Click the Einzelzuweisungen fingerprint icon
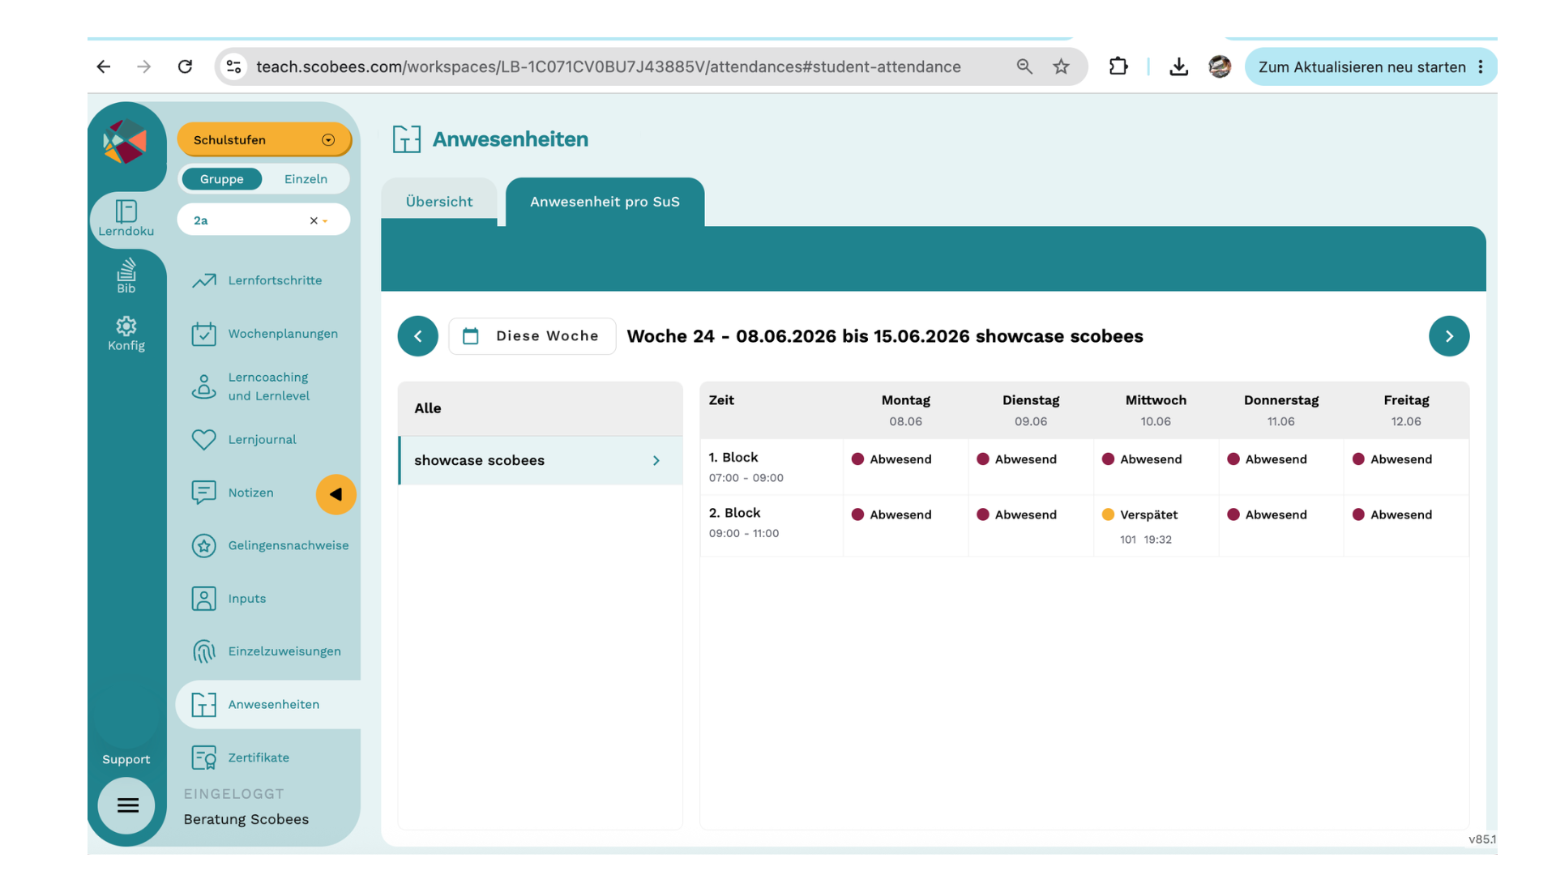 (x=203, y=651)
